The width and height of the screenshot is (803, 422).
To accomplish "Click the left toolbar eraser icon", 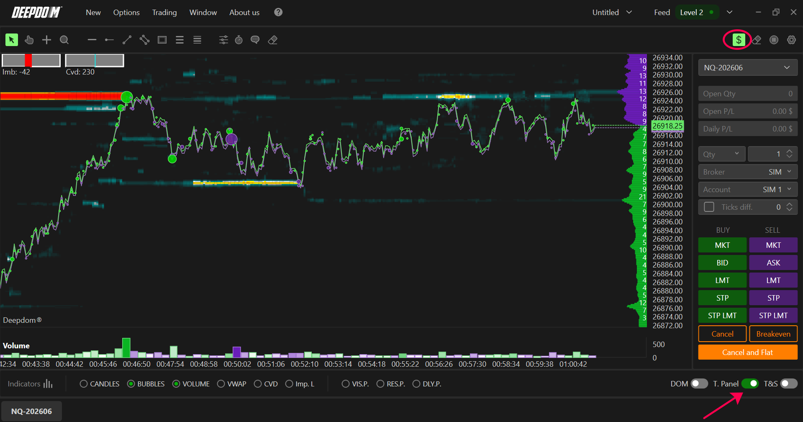I will (x=272, y=40).
